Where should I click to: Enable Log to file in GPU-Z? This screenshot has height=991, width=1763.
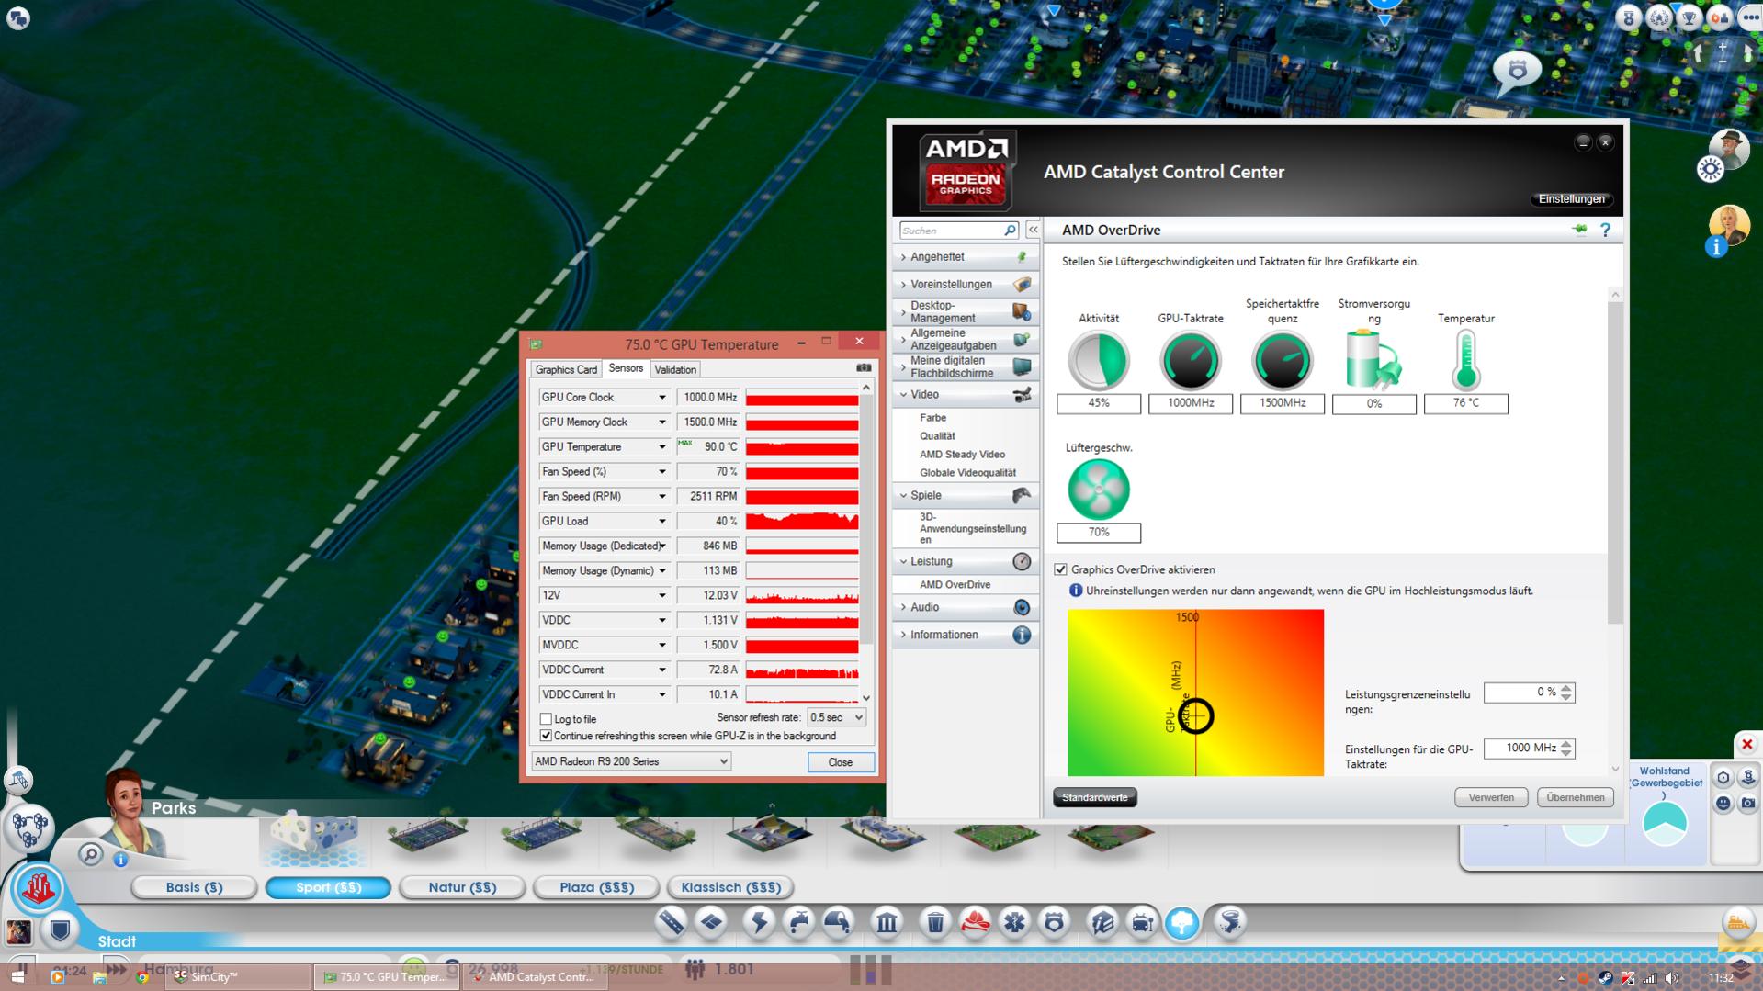[x=547, y=719]
